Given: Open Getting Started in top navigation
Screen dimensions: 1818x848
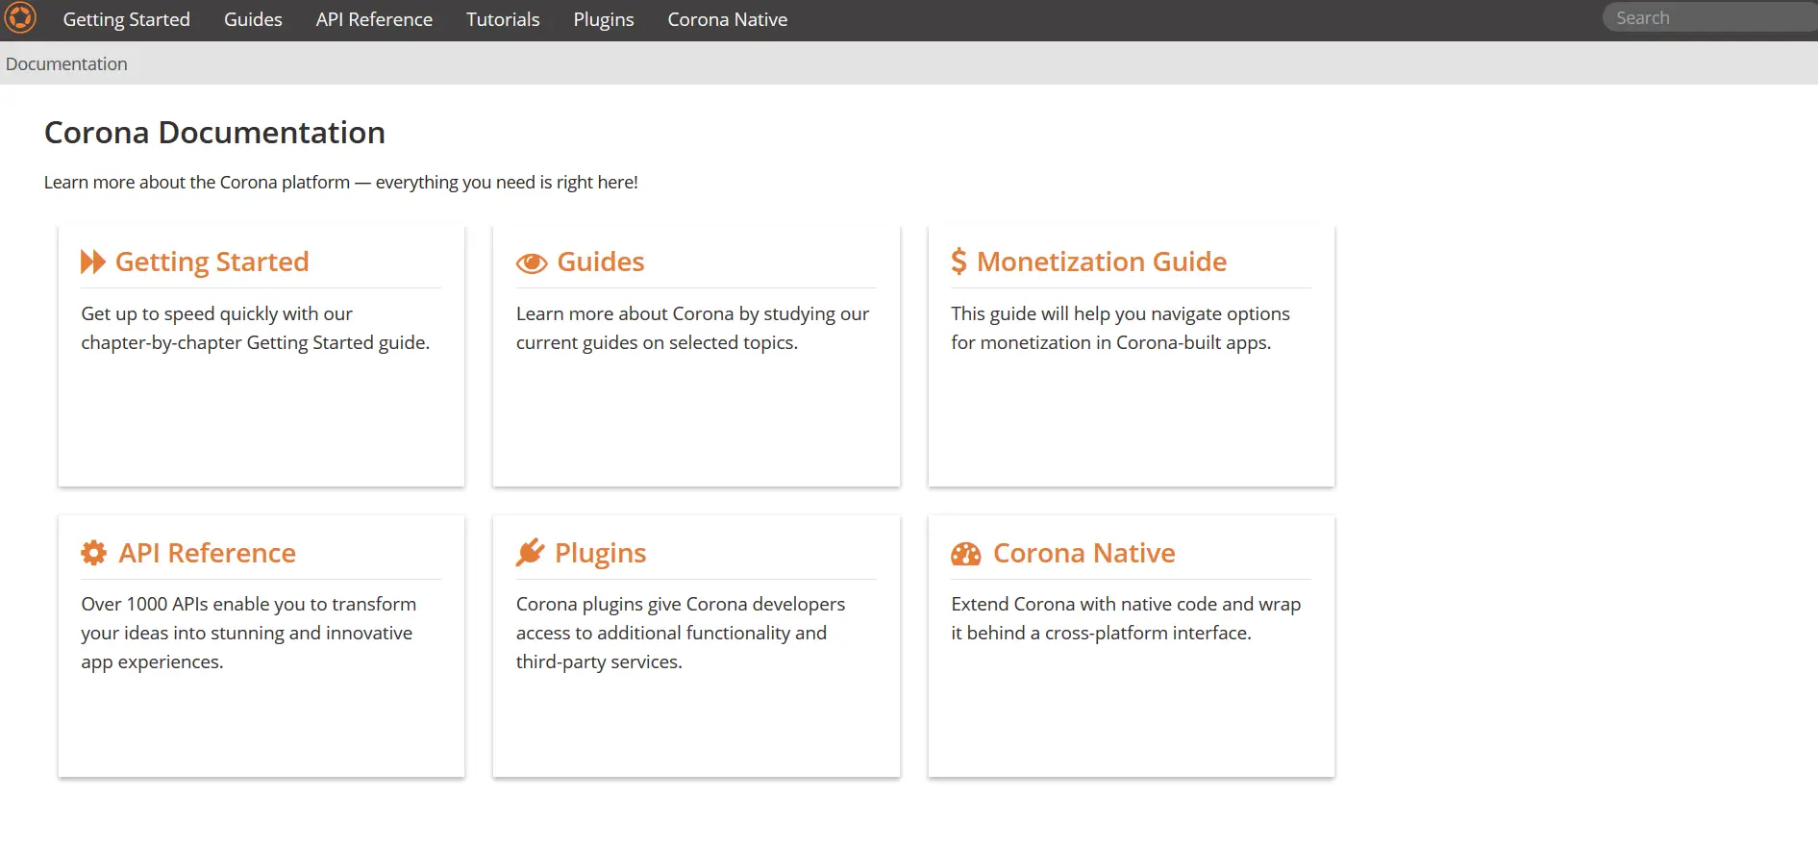Looking at the screenshot, I should 127,19.
